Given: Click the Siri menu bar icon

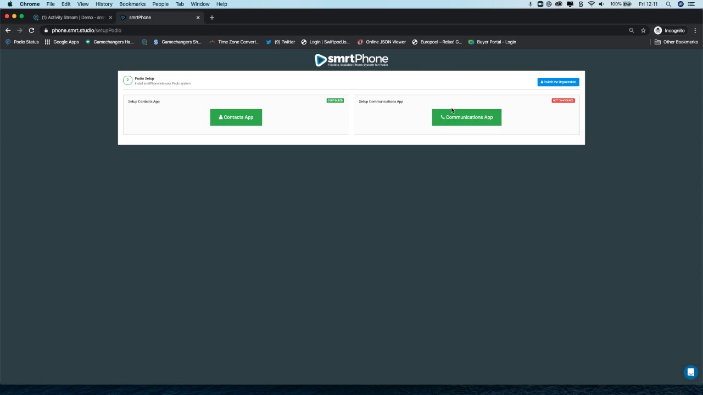Looking at the screenshot, I should 680,4.
